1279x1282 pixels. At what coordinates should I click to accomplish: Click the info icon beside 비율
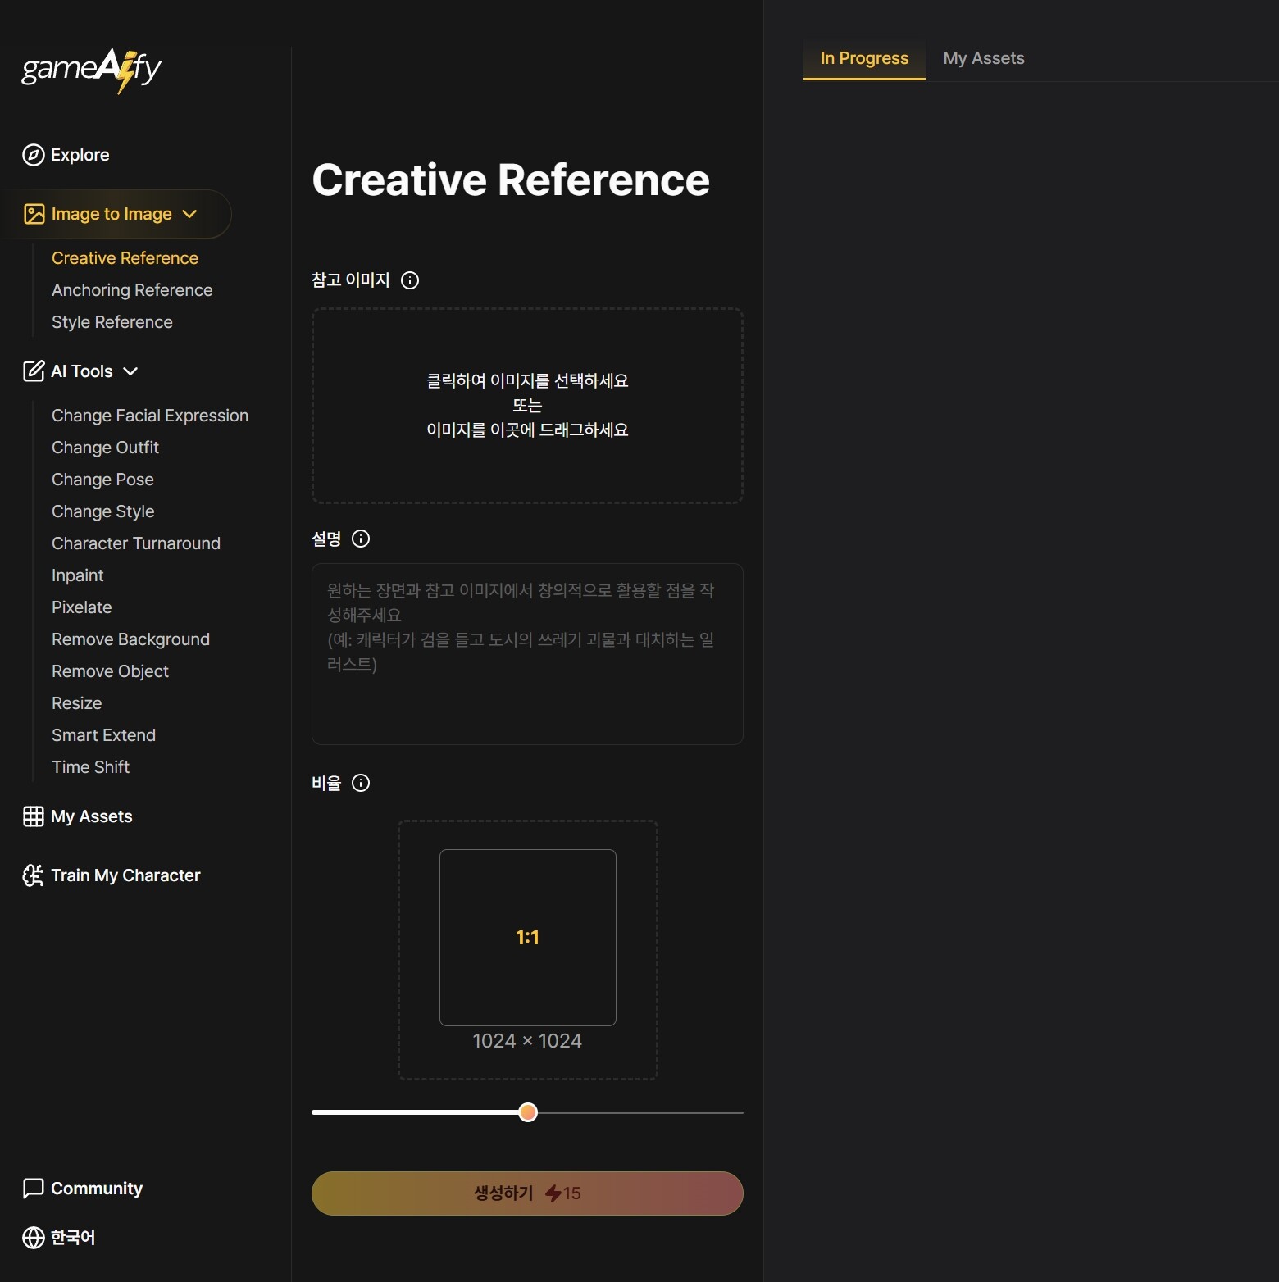361,783
